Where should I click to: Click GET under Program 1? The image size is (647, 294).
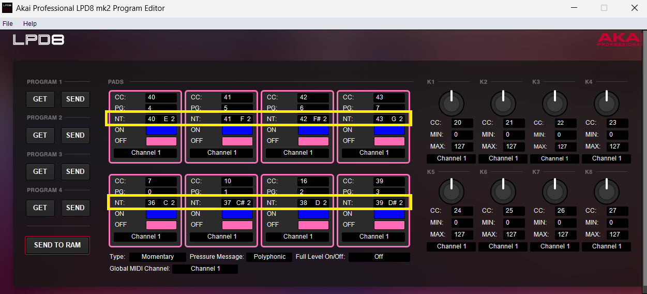pos(40,99)
